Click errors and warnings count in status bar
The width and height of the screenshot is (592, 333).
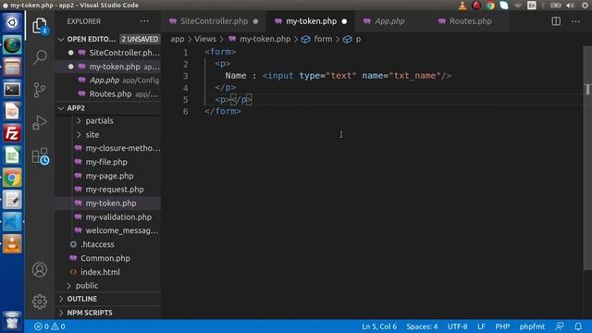tap(49, 327)
